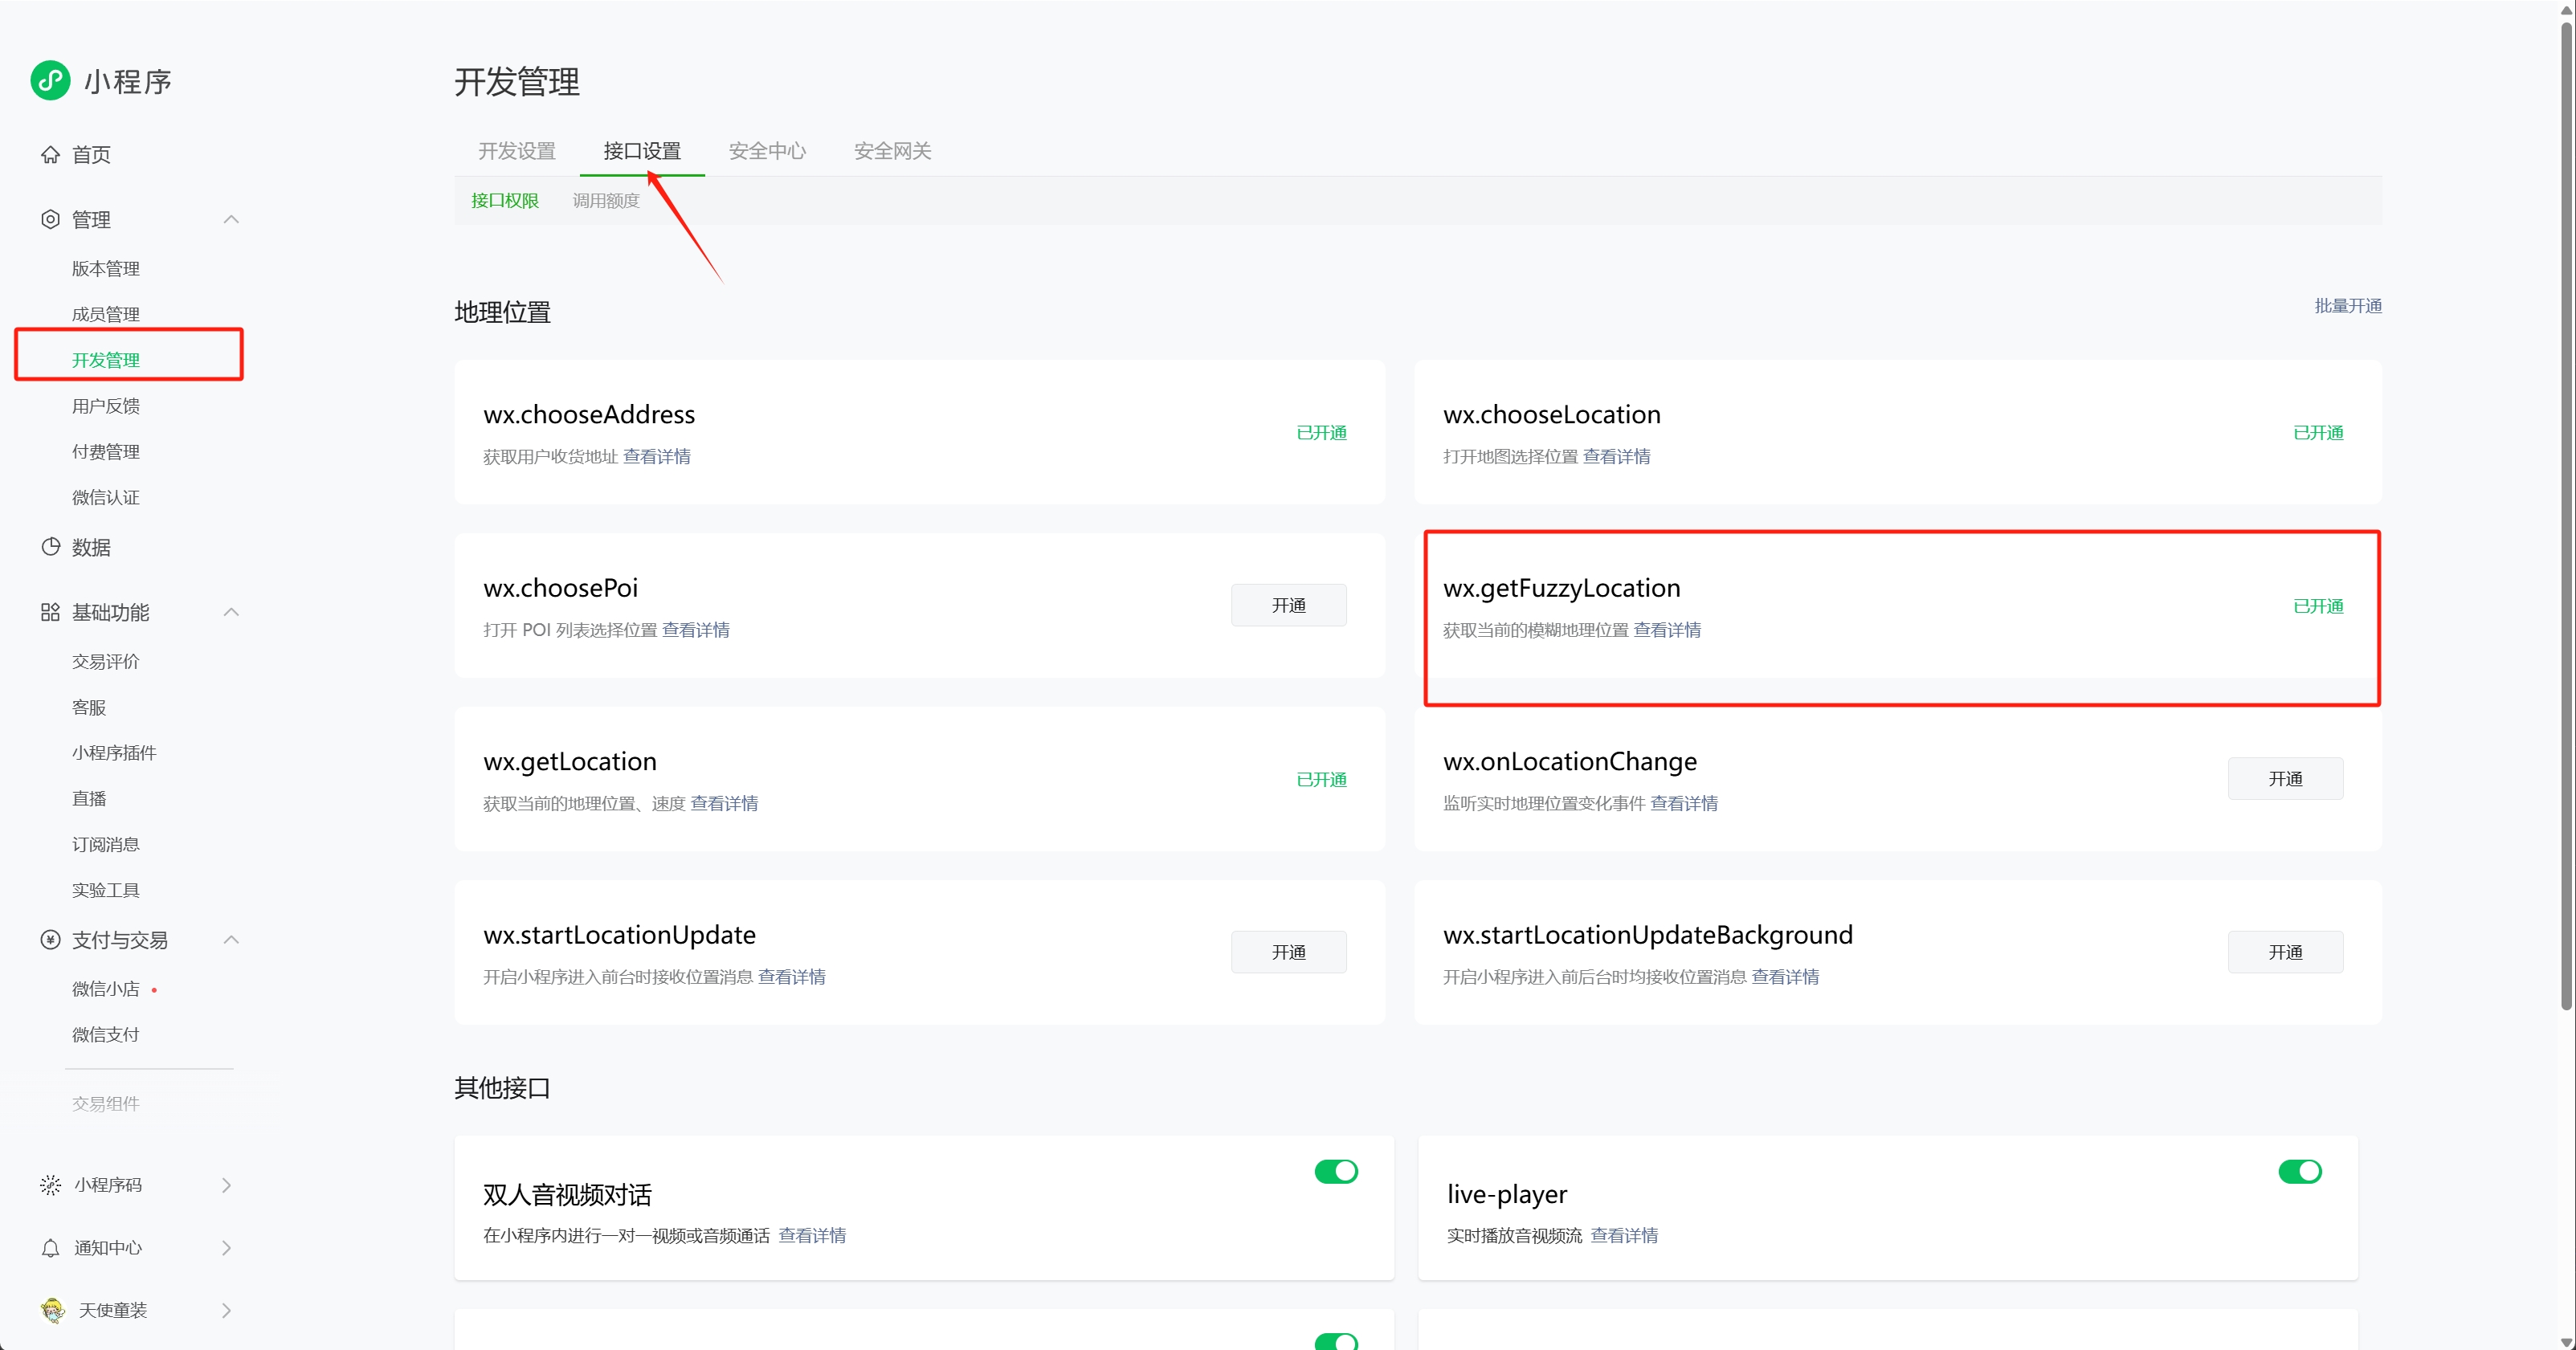Click the 管理 hexagon icon
This screenshot has height=1350, width=2576.
50,219
